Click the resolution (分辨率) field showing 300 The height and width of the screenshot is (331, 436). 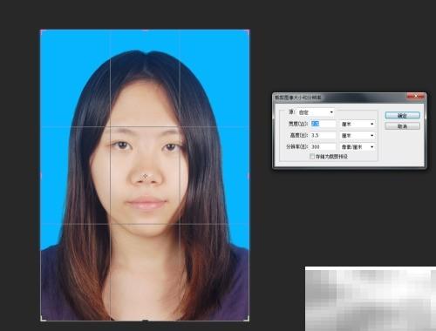[x=324, y=147]
